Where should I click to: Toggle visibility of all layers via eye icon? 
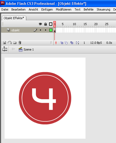(x=40, y=24)
